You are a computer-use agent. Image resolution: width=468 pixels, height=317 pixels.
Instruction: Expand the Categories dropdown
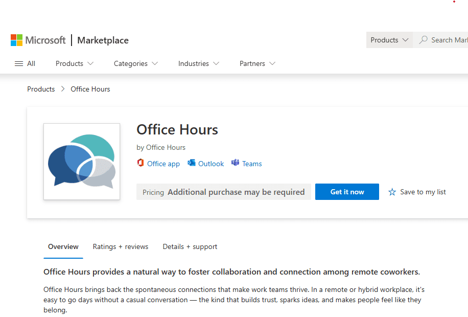click(x=136, y=63)
